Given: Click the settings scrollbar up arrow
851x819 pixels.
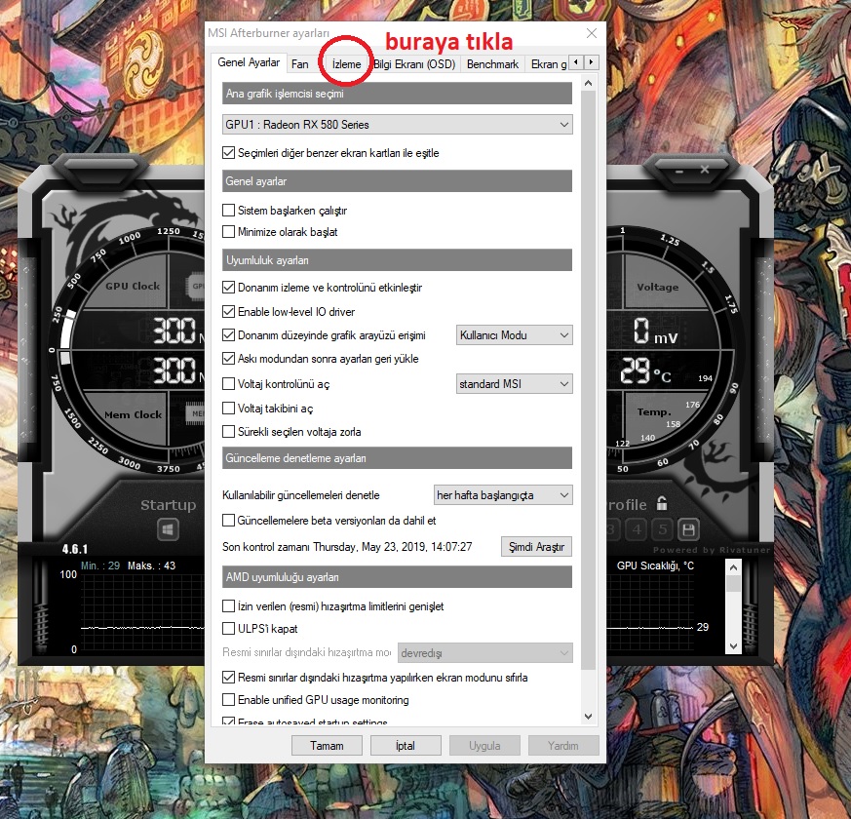Looking at the screenshot, I should click(x=588, y=83).
